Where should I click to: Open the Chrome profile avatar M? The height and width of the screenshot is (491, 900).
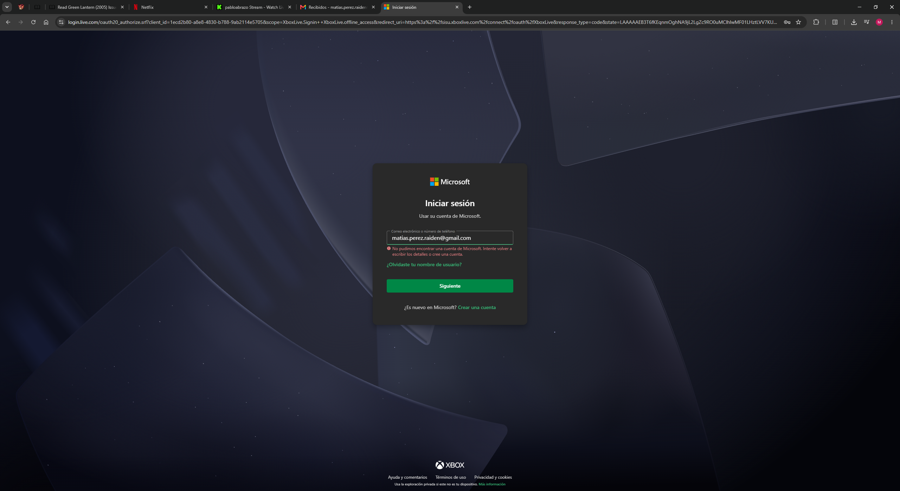[879, 22]
